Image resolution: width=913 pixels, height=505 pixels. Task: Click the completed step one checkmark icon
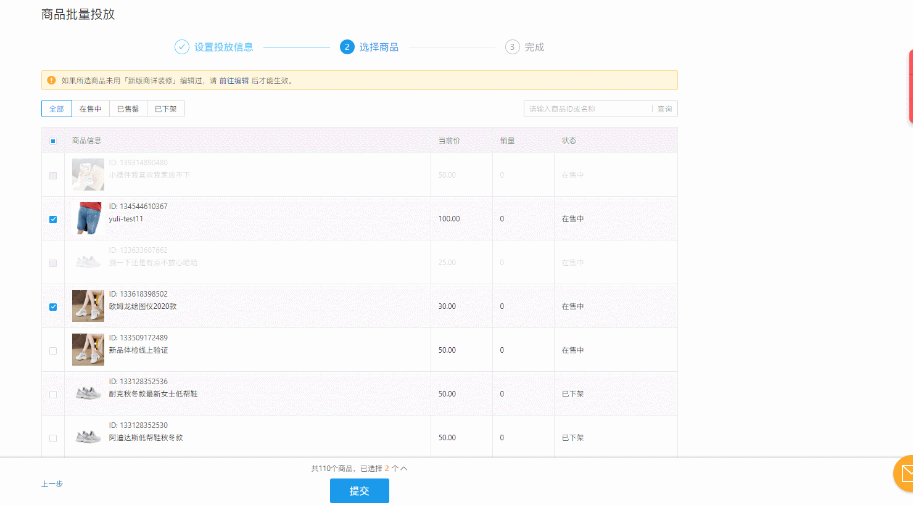(x=181, y=47)
